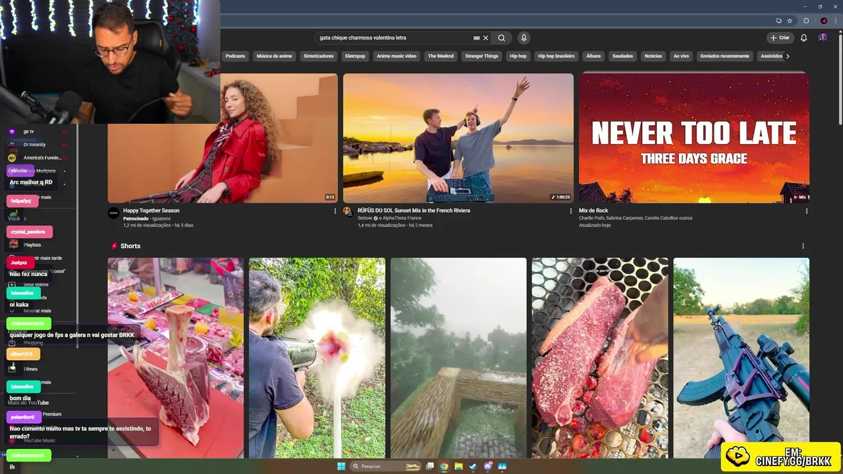
Task: Play the steak on grill Short
Action: point(600,357)
